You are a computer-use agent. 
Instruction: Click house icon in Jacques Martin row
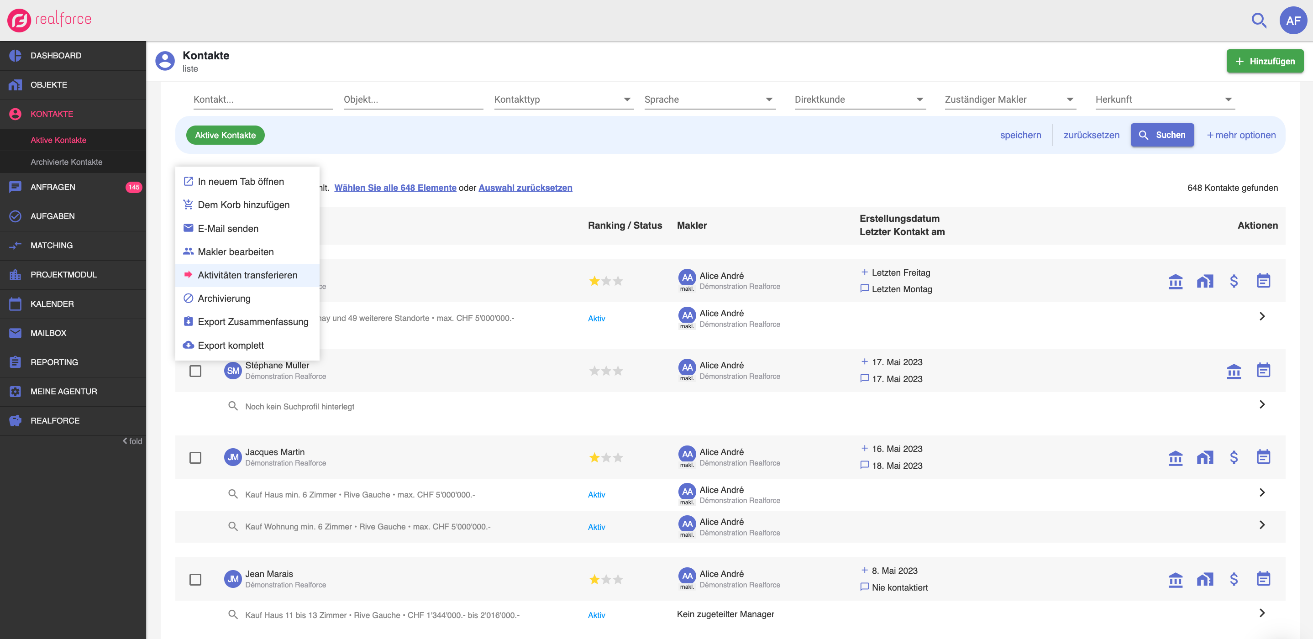point(1204,458)
